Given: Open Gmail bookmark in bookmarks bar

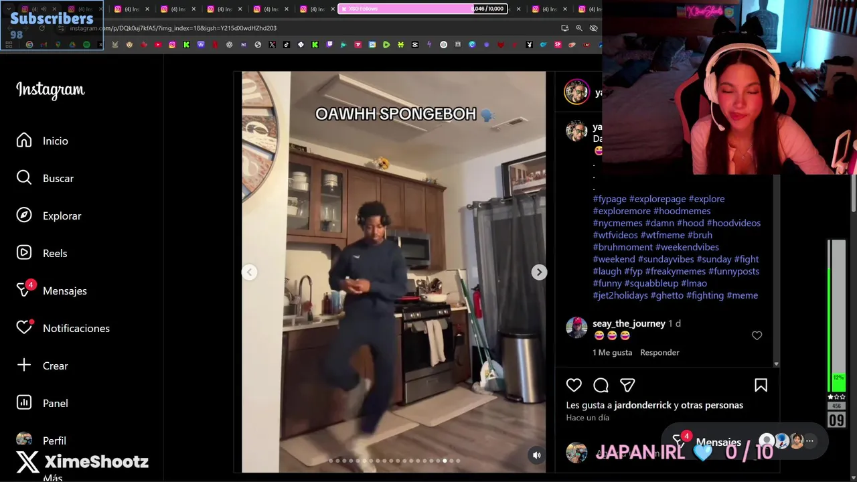Looking at the screenshot, I should pyautogui.click(x=44, y=45).
